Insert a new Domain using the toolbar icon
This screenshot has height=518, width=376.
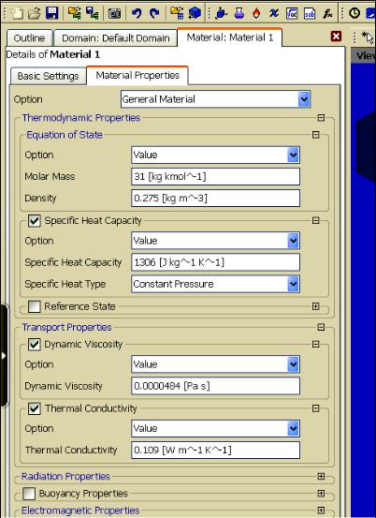point(221,13)
